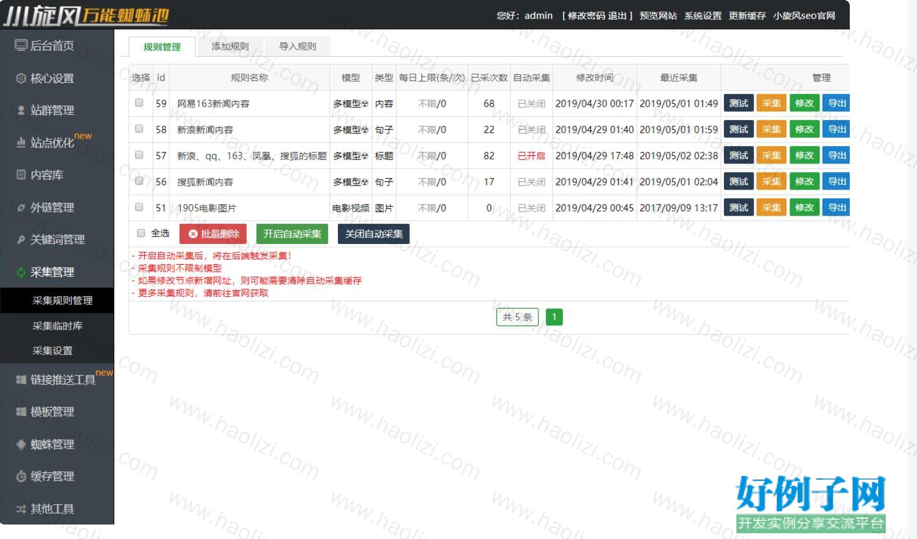This screenshot has width=917, height=539.
Task: Click 更新缓存 header link
Action: click(747, 16)
